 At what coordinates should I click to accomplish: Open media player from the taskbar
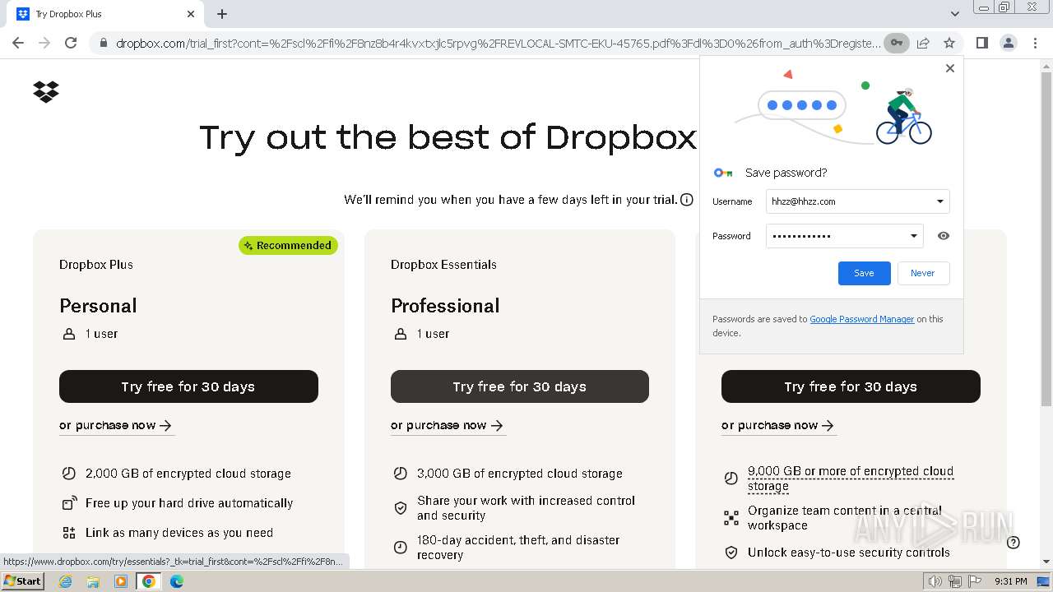[x=121, y=581]
